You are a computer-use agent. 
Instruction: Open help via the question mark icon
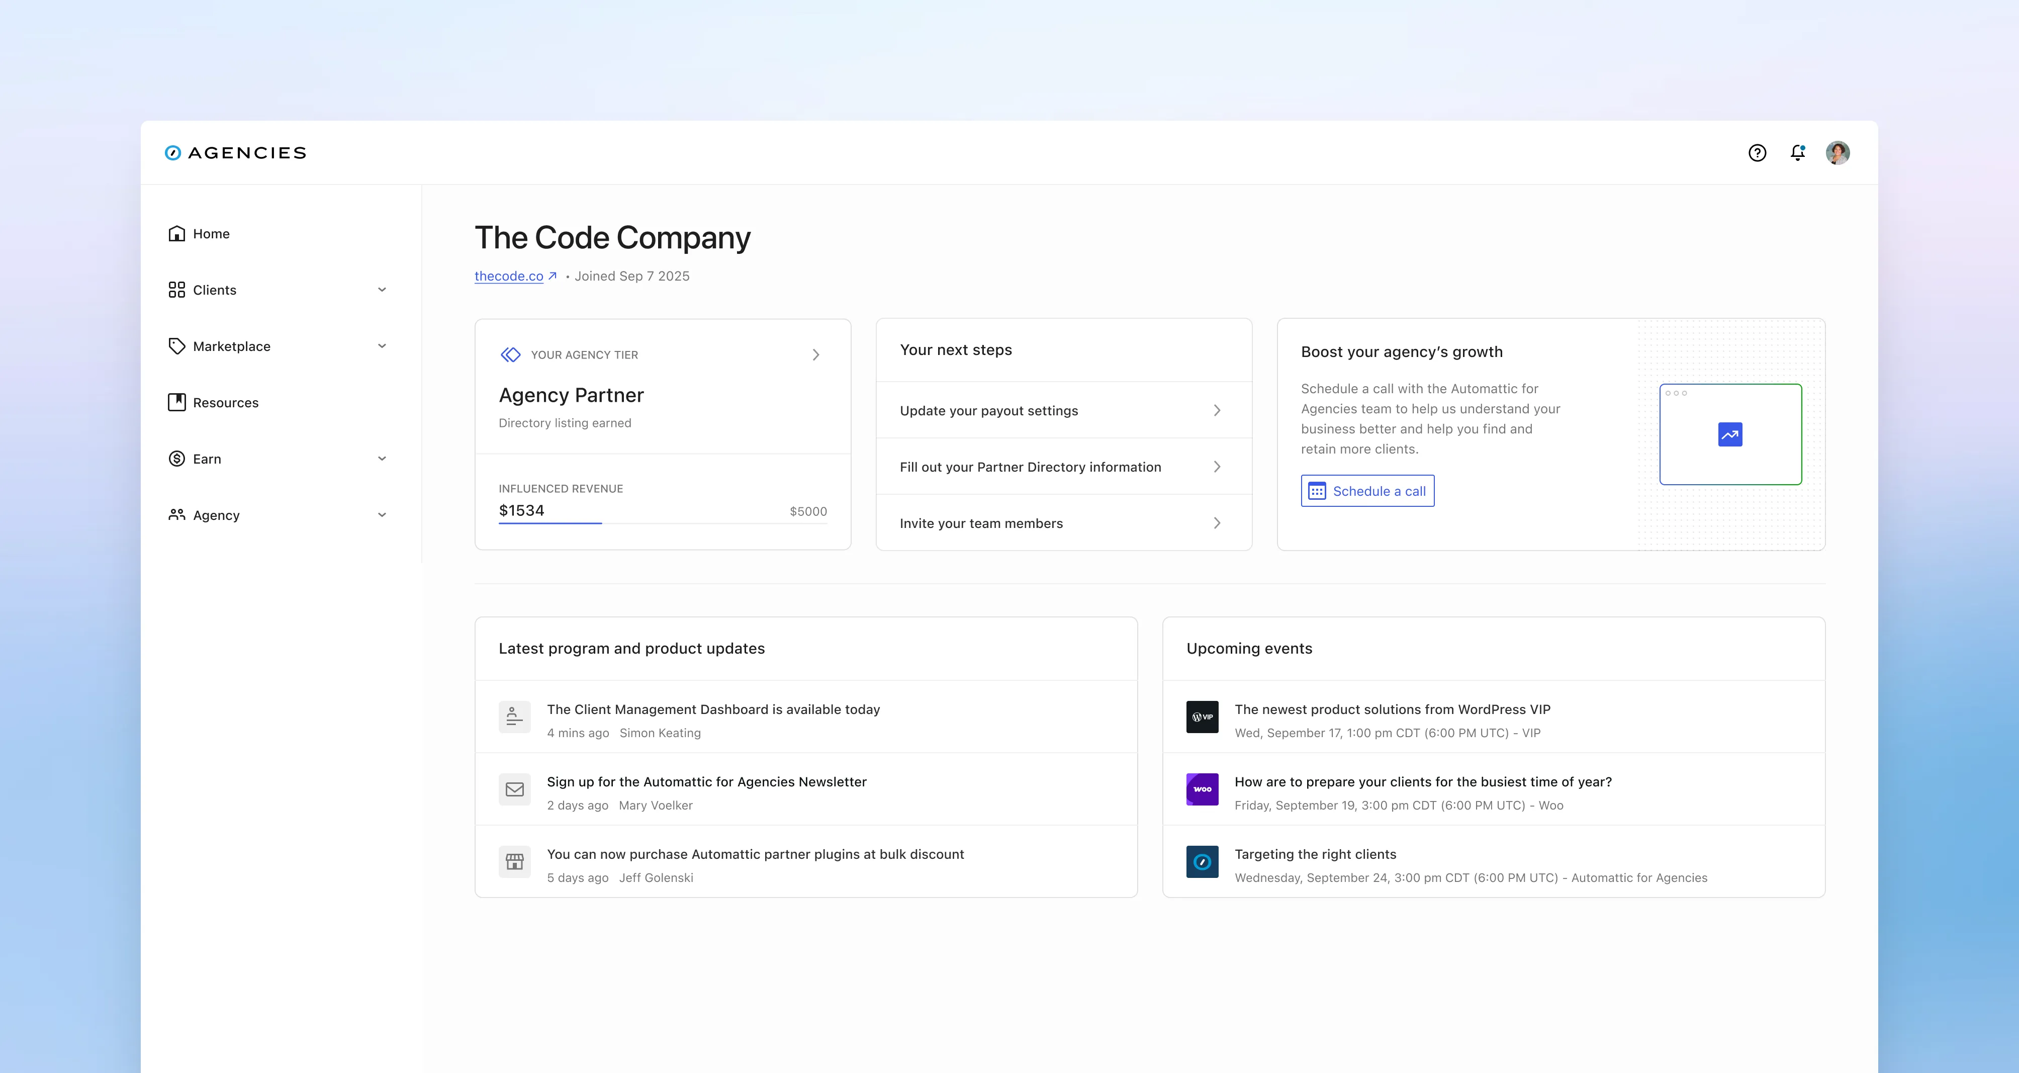(x=1758, y=152)
